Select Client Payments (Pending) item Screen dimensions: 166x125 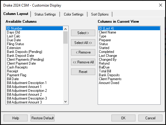tap(34, 60)
